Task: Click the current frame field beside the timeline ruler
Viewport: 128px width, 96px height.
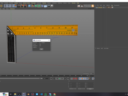Action: pyautogui.click(x=91, y=76)
